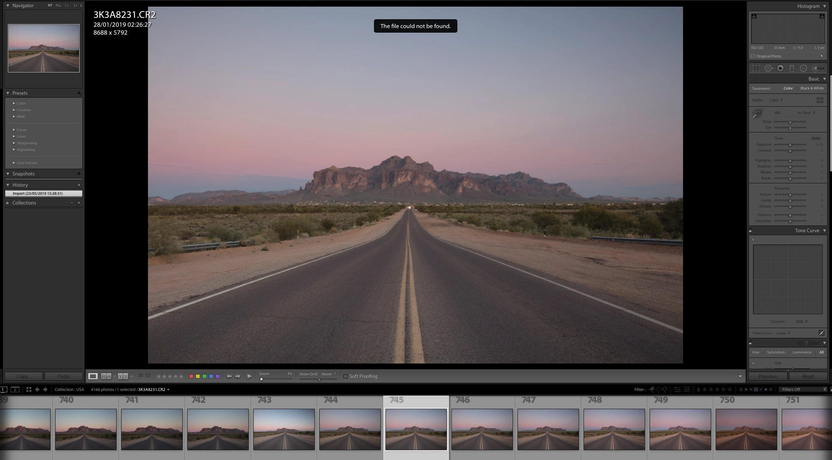Click the Reset button

coord(808,376)
